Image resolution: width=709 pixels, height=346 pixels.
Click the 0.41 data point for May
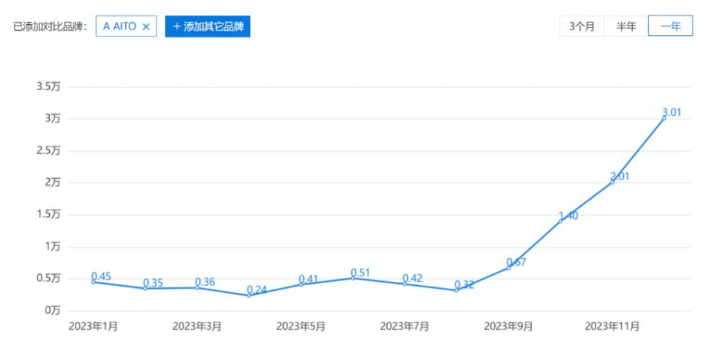click(301, 284)
